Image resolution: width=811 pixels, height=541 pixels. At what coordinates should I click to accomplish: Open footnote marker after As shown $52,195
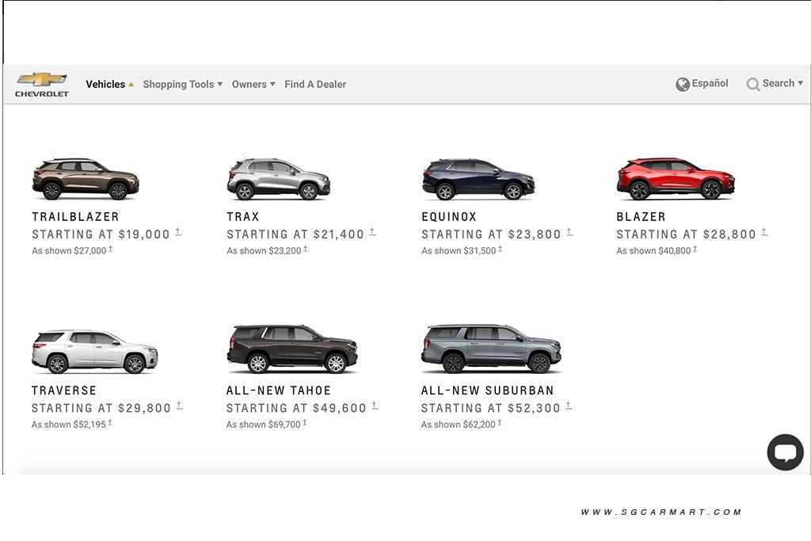pyautogui.click(x=109, y=423)
